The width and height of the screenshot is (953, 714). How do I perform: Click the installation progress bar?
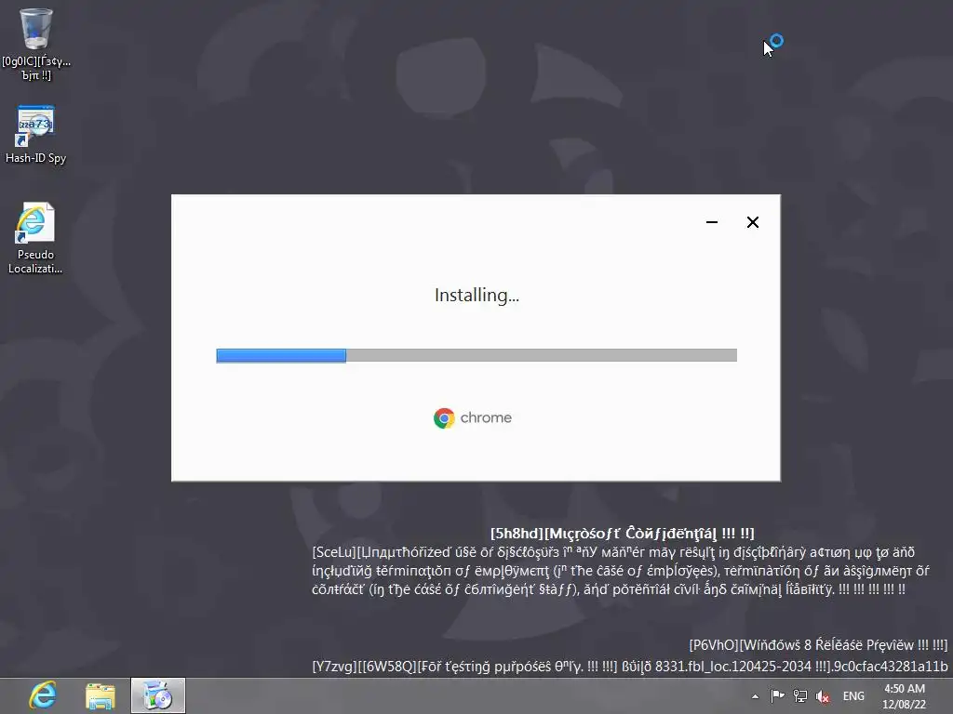click(x=476, y=355)
